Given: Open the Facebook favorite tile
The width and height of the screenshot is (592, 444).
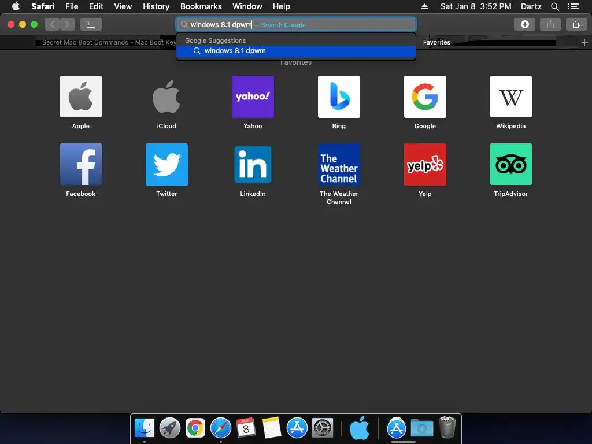Looking at the screenshot, I should pyautogui.click(x=81, y=164).
